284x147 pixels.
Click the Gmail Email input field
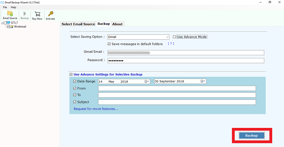click(x=186, y=53)
